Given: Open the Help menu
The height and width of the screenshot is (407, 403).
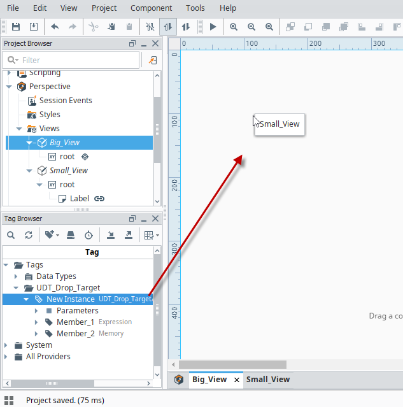Looking at the screenshot, I should point(228,8).
